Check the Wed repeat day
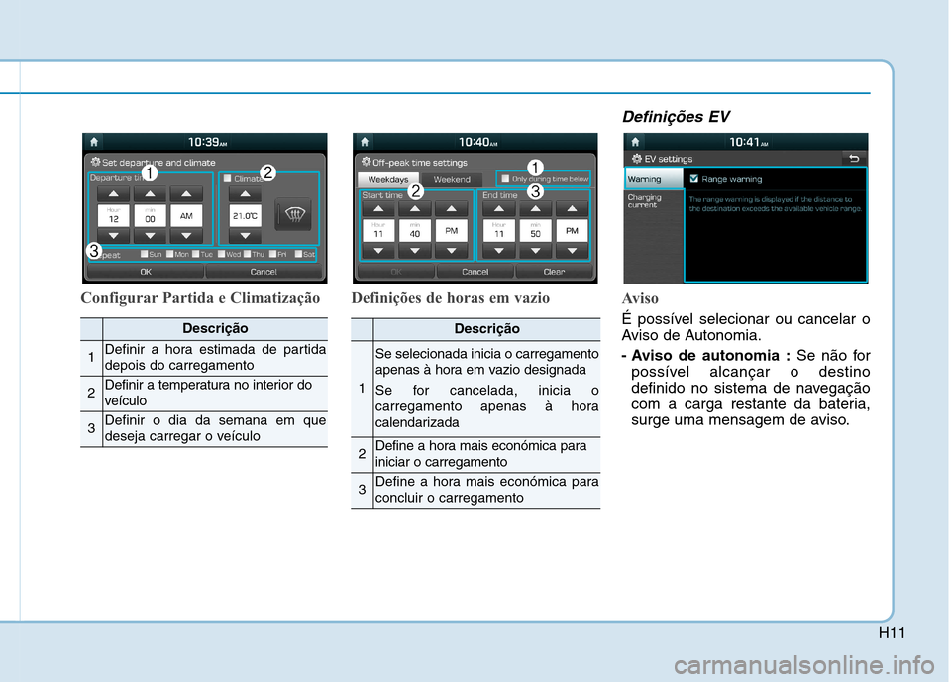This screenshot has width=951, height=682. 221,254
